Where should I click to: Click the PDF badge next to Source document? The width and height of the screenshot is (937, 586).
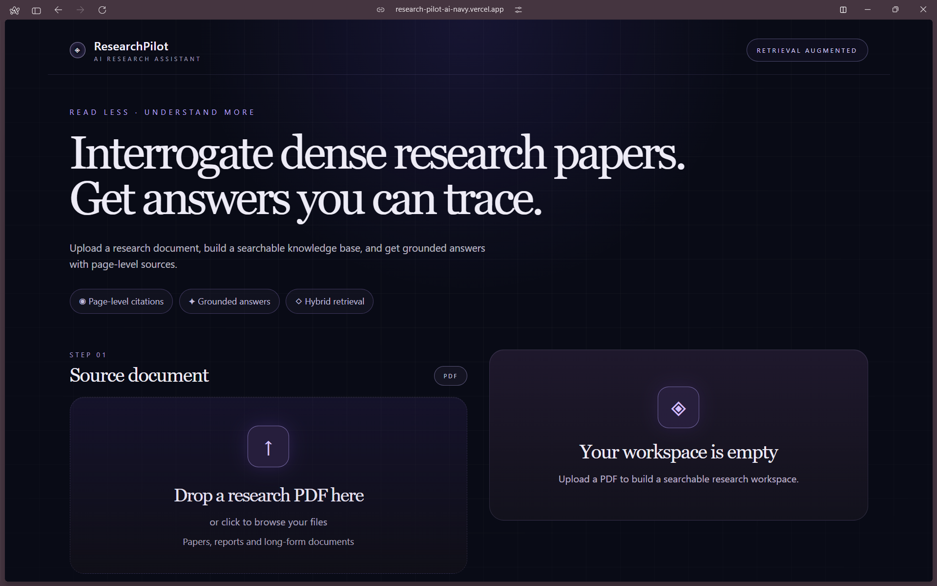point(450,376)
